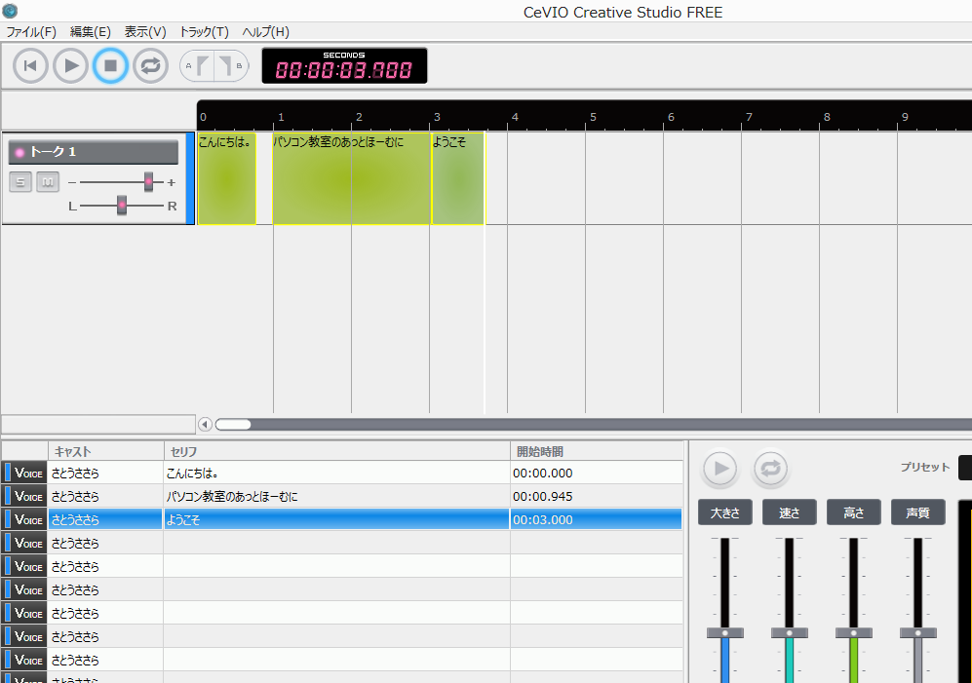972x683 pixels.
Task: Click the start time 00:03.000 cell
Action: (x=597, y=519)
